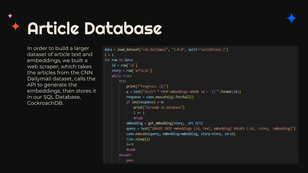Click the 'id = row['id']' line

124,65
